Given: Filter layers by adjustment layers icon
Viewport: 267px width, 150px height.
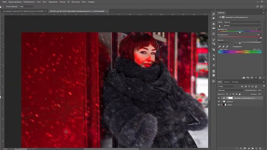Looking at the screenshot, I should tap(246, 86).
